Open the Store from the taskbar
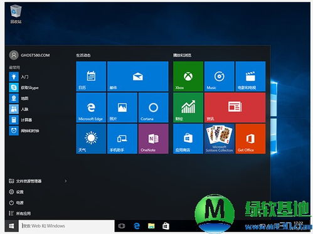This screenshot has width=313, height=234. coord(166,226)
